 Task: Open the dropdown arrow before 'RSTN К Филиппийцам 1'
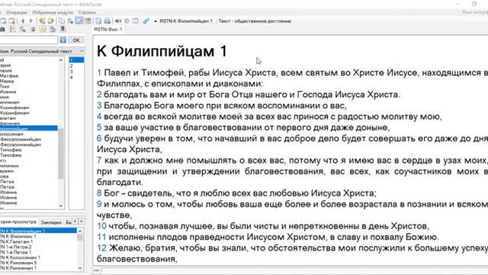[x=156, y=21]
